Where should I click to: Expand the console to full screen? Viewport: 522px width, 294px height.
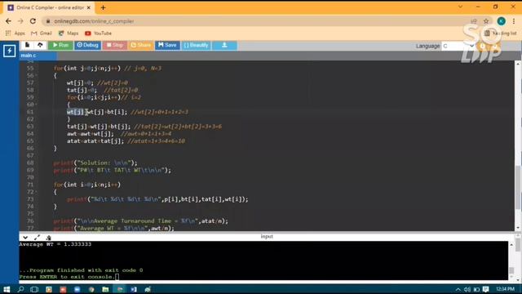(x=37, y=238)
